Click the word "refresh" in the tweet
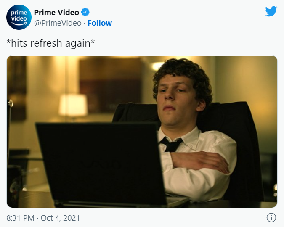 46,43
